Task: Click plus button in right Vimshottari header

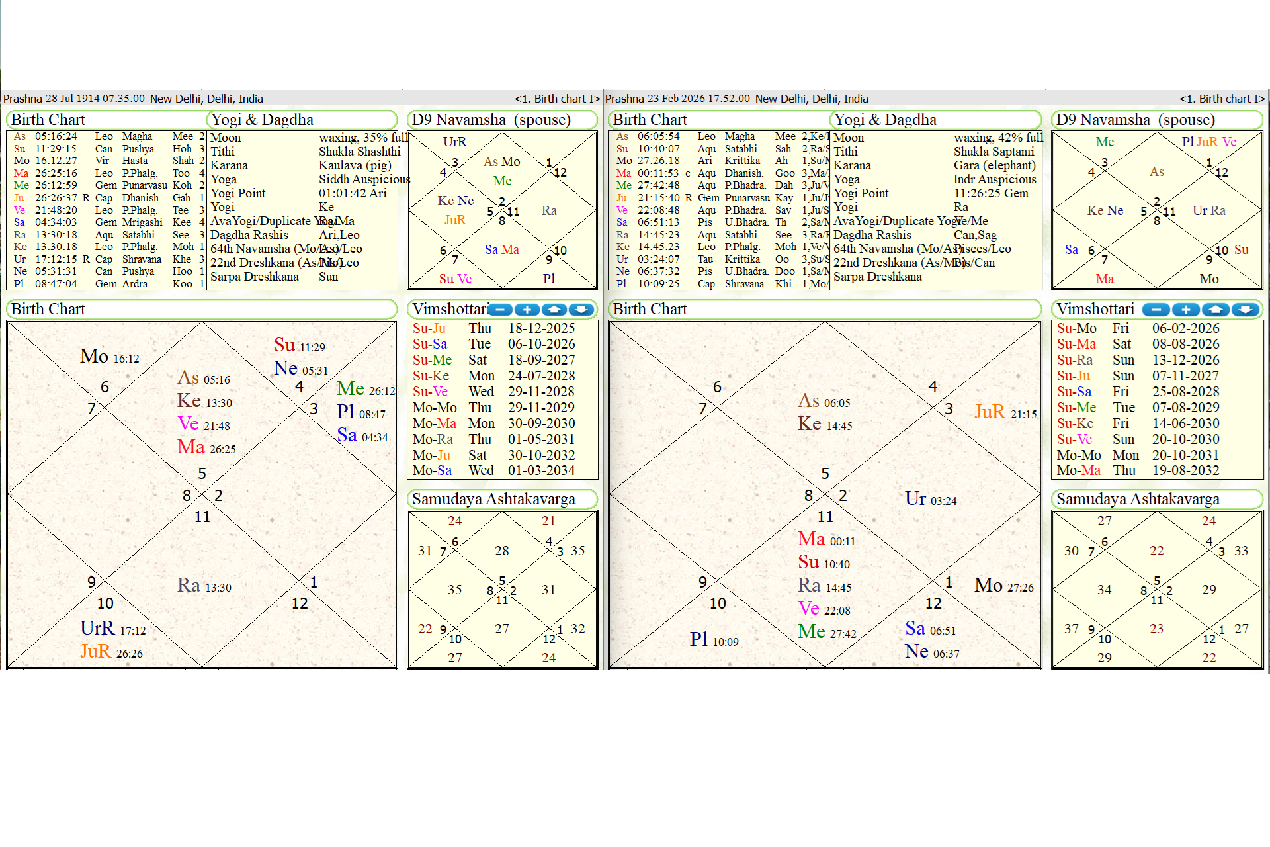Action: (x=1186, y=310)
